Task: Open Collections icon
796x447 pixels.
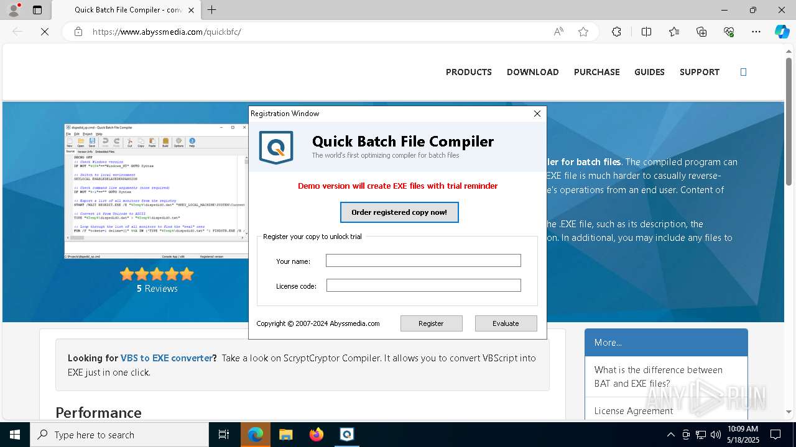Action: tap(701, 32)
